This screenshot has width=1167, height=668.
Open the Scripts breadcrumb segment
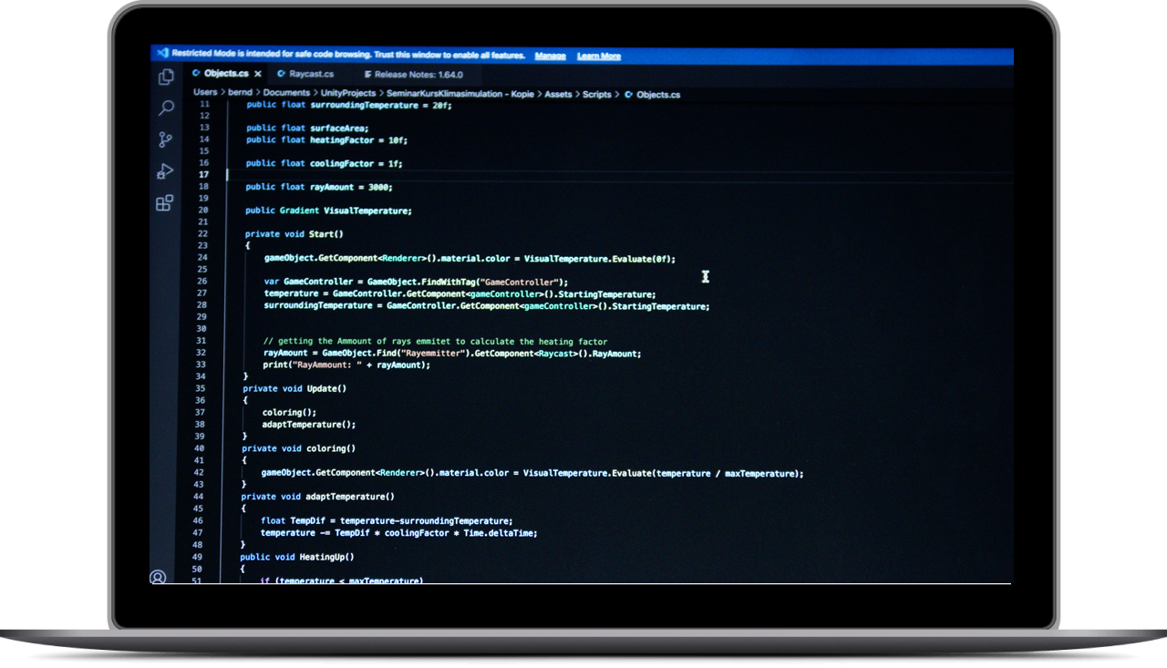(597, 94)
